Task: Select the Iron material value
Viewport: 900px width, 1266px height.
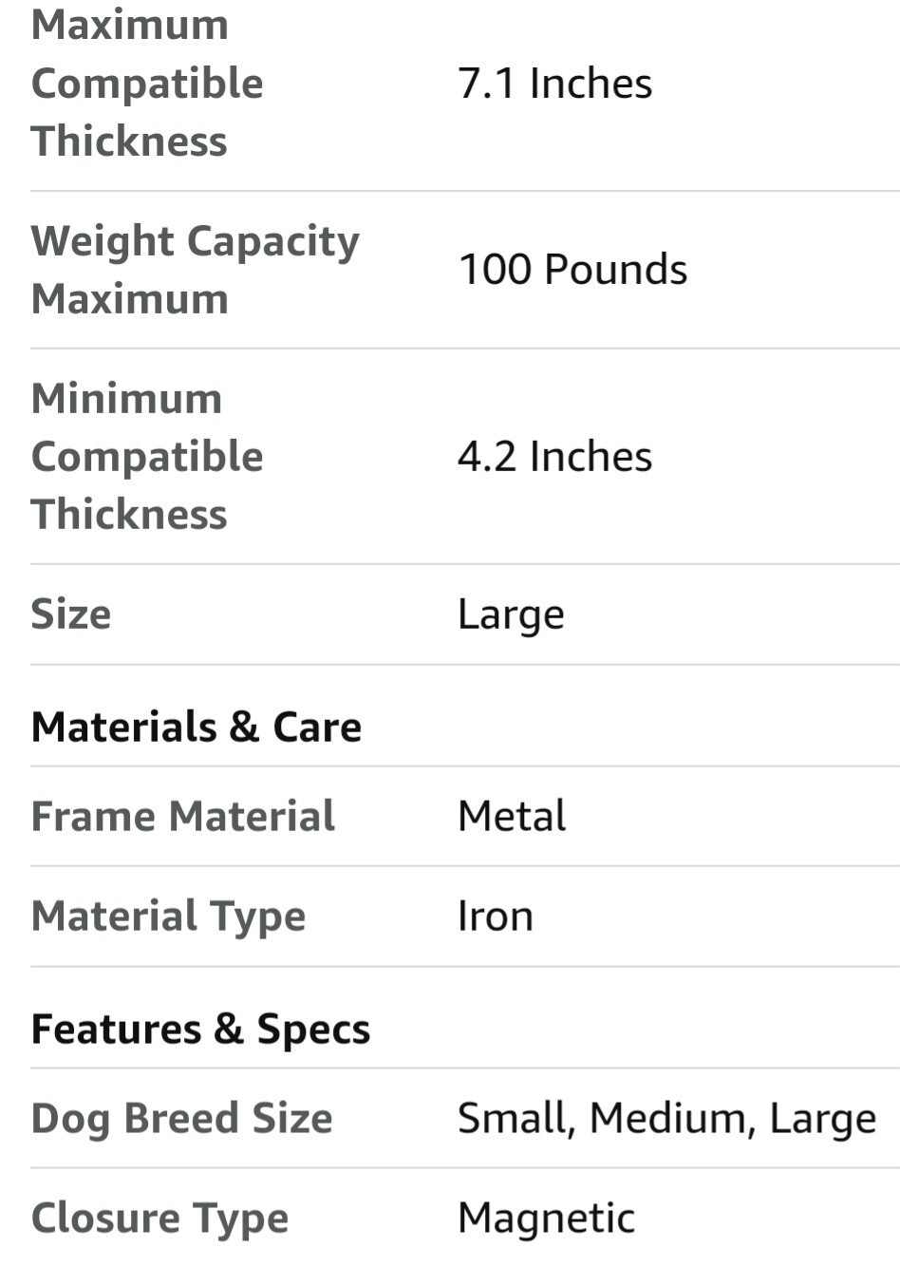Action: (x=495, y=916)
